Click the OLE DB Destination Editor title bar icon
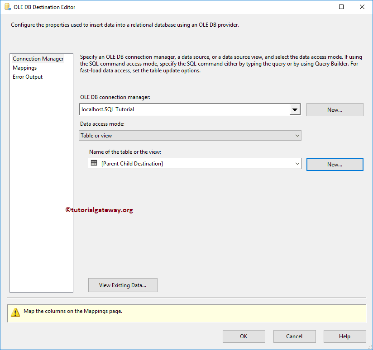The height and width of the screenshot is (350, 373). tap(6, 7)
